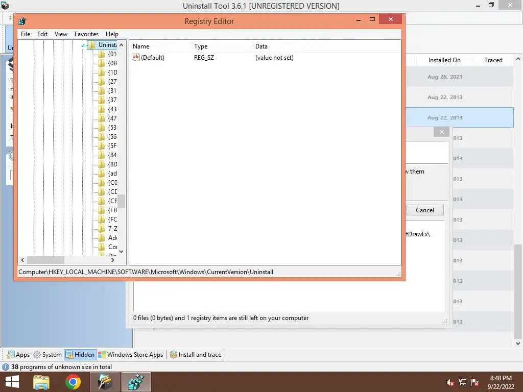The image size is (523, 392).
Task: Click the string icon of the (Default) value
Action: pyautogui.click(x=135, y=57)
